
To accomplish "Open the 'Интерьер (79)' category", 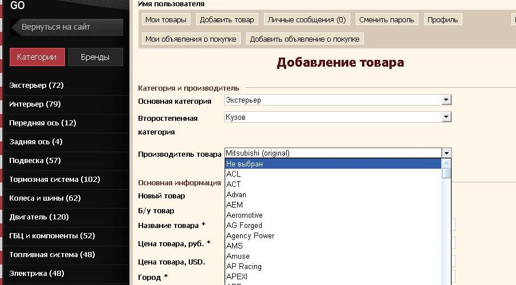I will [x=35, y=104].
